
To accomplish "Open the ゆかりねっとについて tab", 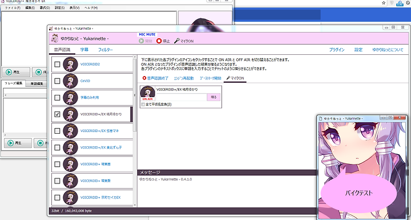I will 388,50.
